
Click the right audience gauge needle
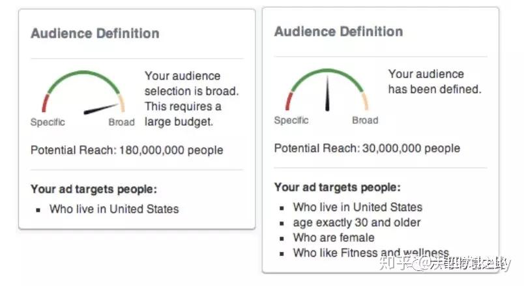tap(327, 96)
